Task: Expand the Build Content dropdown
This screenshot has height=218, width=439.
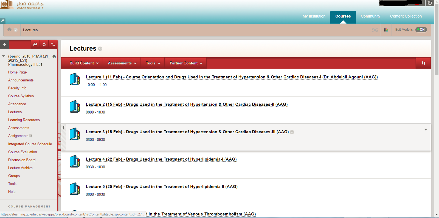Action: point(84,63)
